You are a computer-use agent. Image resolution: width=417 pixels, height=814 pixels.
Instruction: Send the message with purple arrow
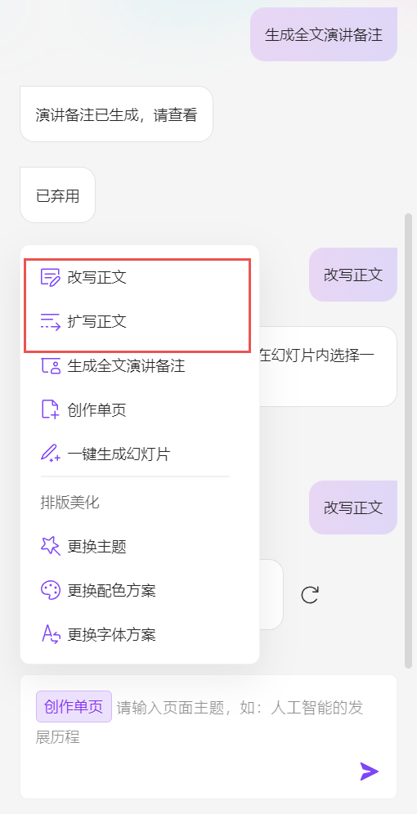[x=370, y=772]
